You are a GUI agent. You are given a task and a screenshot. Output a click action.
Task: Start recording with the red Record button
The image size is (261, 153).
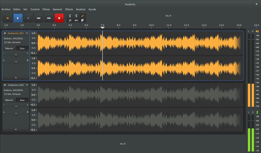59,18
